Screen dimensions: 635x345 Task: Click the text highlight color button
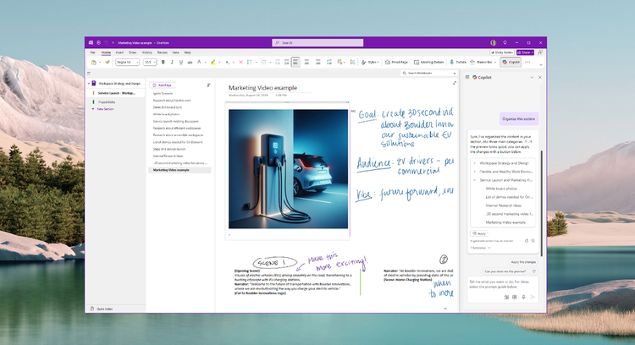tap(213, 62)
